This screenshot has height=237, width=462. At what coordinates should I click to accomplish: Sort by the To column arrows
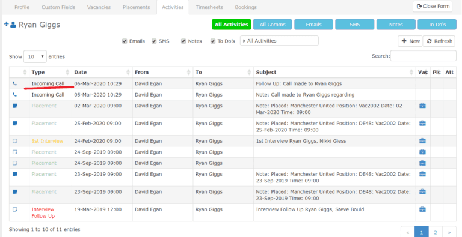[249, 72]
